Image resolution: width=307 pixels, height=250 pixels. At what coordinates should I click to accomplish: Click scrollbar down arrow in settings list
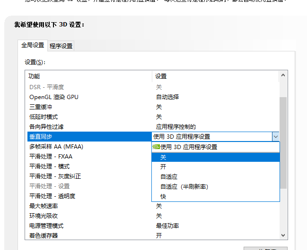[x=283, y=235]
